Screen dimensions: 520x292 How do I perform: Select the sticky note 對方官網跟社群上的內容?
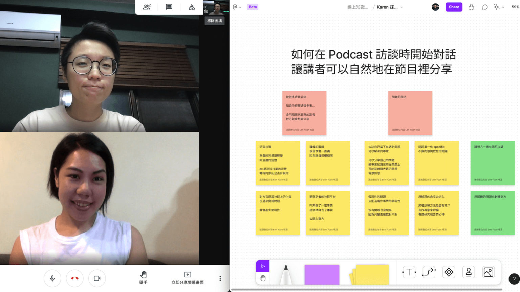(x=278, y=213)
